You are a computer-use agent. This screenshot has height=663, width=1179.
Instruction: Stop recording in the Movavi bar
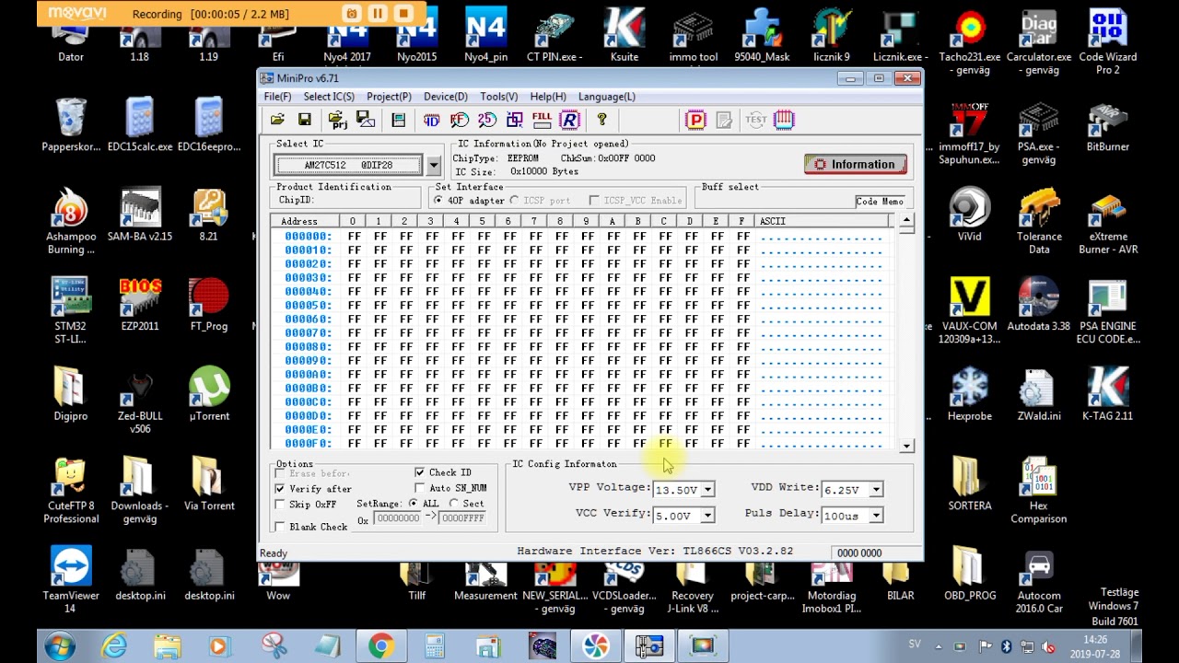[403, 14]
